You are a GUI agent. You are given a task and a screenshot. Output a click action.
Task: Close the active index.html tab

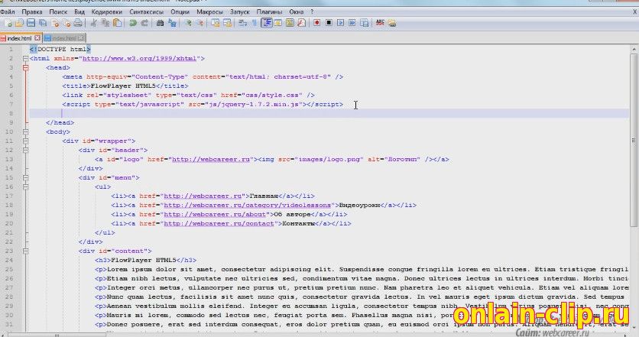click(37, 38)
